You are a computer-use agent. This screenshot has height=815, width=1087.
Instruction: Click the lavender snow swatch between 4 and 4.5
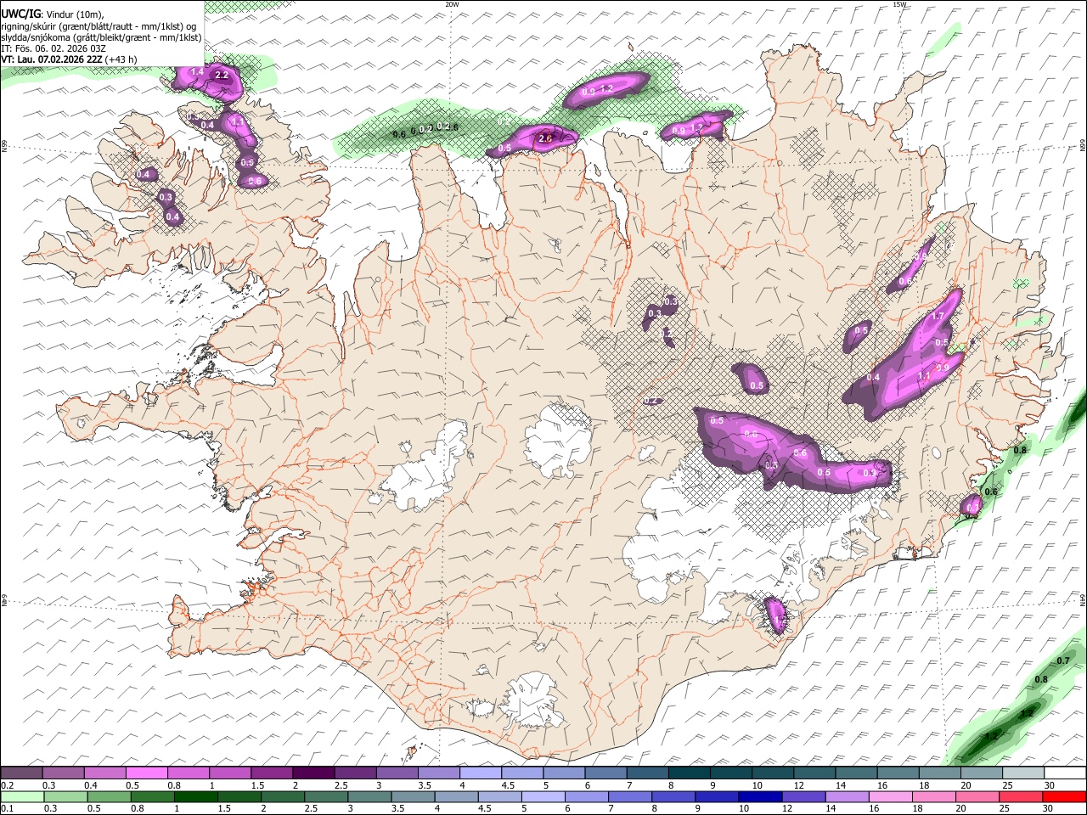[x=480, y=773]
